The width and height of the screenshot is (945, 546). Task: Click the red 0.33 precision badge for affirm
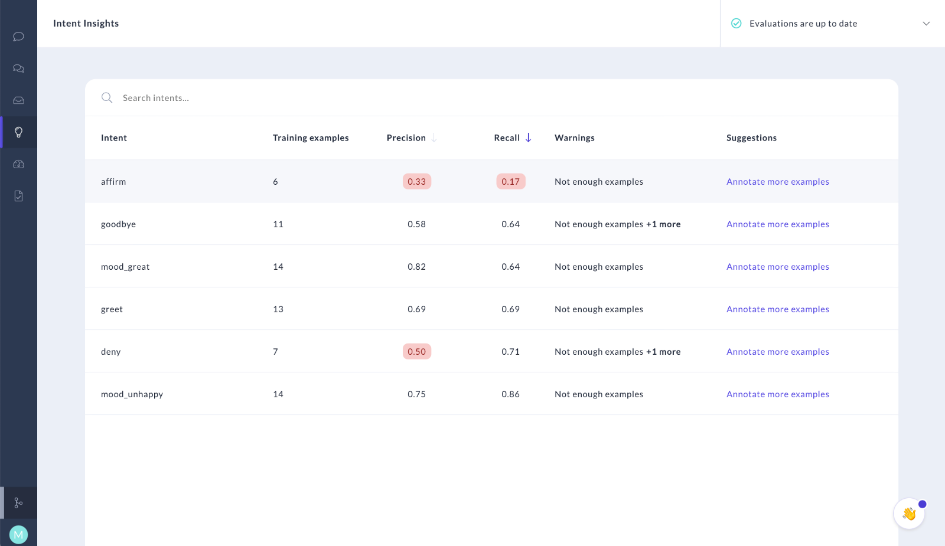[x=416, y=181]
